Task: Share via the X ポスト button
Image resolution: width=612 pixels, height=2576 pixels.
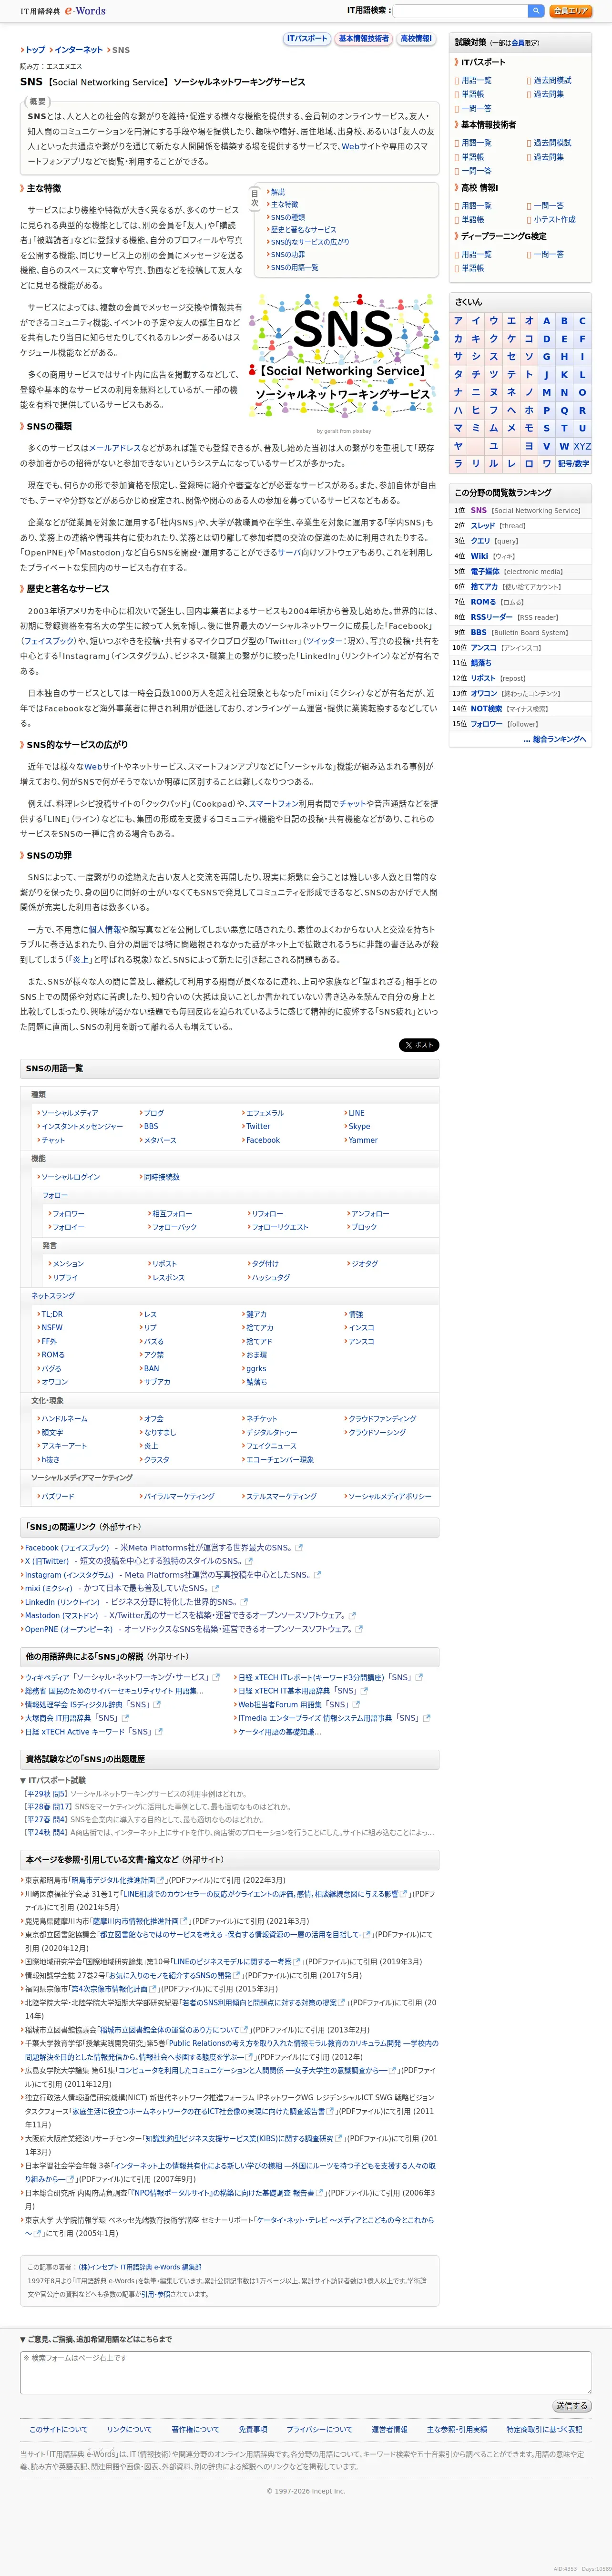Action: click(419, 1045)
